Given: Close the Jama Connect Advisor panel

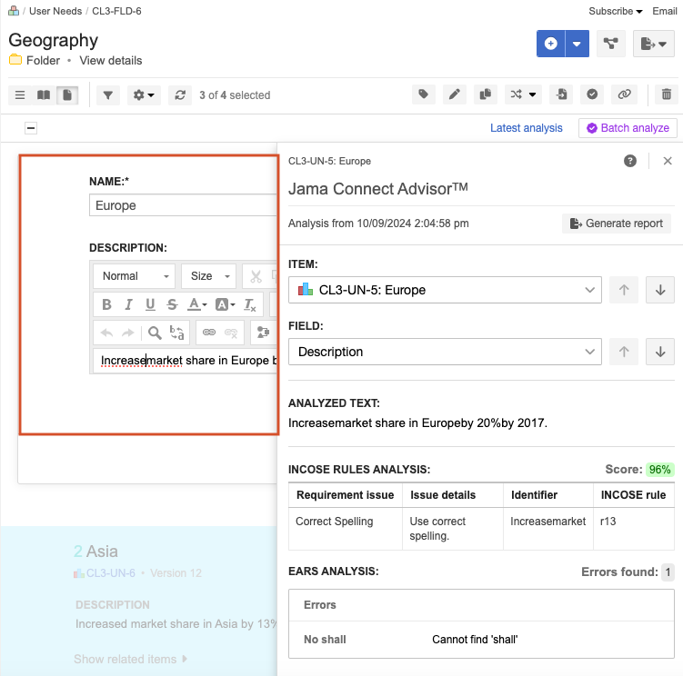Looking at the screenshot, I should tap(668, 161).
